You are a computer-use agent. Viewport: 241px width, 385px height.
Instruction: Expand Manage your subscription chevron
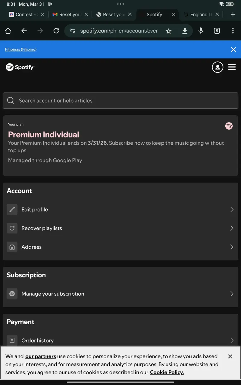[x=232, y=294]
